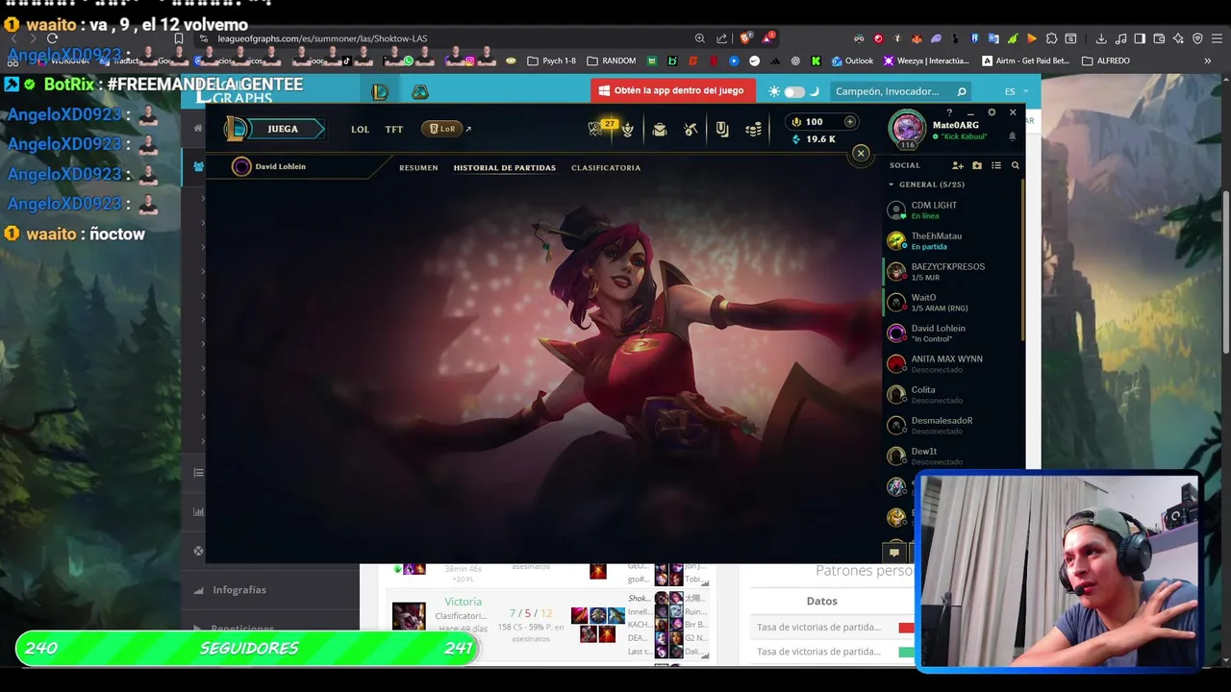Reload the browser page
Image resolution: width=1231 pixels, height=692 pixels.
pos(52,38)
